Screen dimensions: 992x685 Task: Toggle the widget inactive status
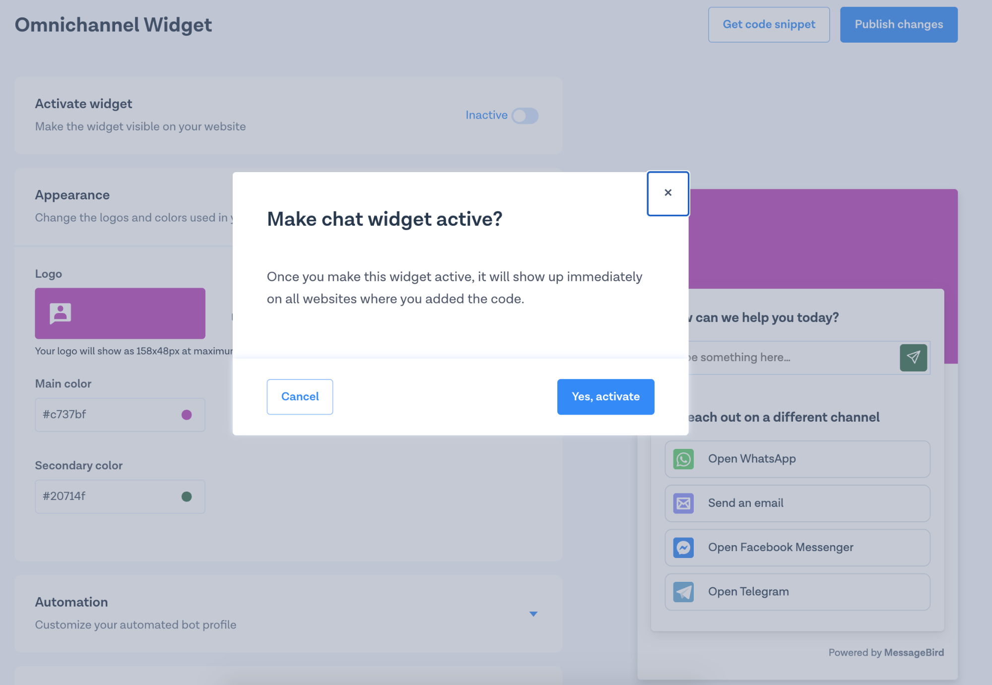tap(526, 115)
